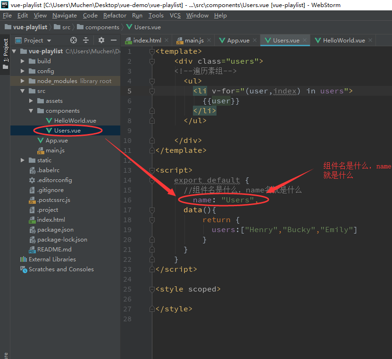The image size is (392, 359).
Task: Open the Code menu
Action: tap(90, 16)
